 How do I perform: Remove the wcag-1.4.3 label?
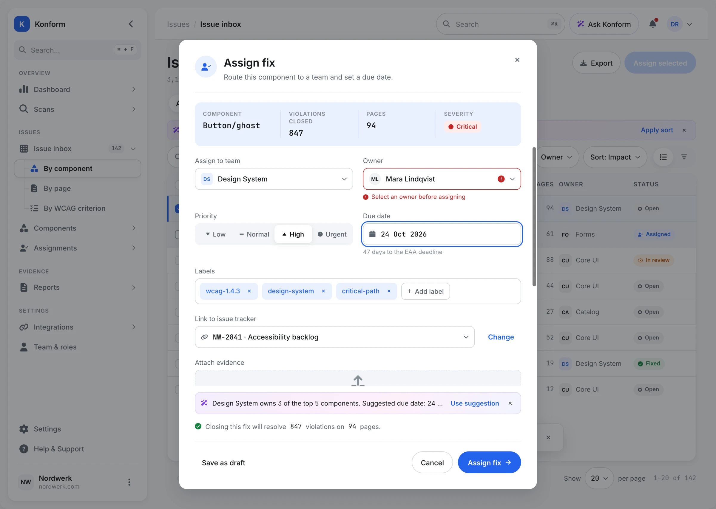[249, 291]
